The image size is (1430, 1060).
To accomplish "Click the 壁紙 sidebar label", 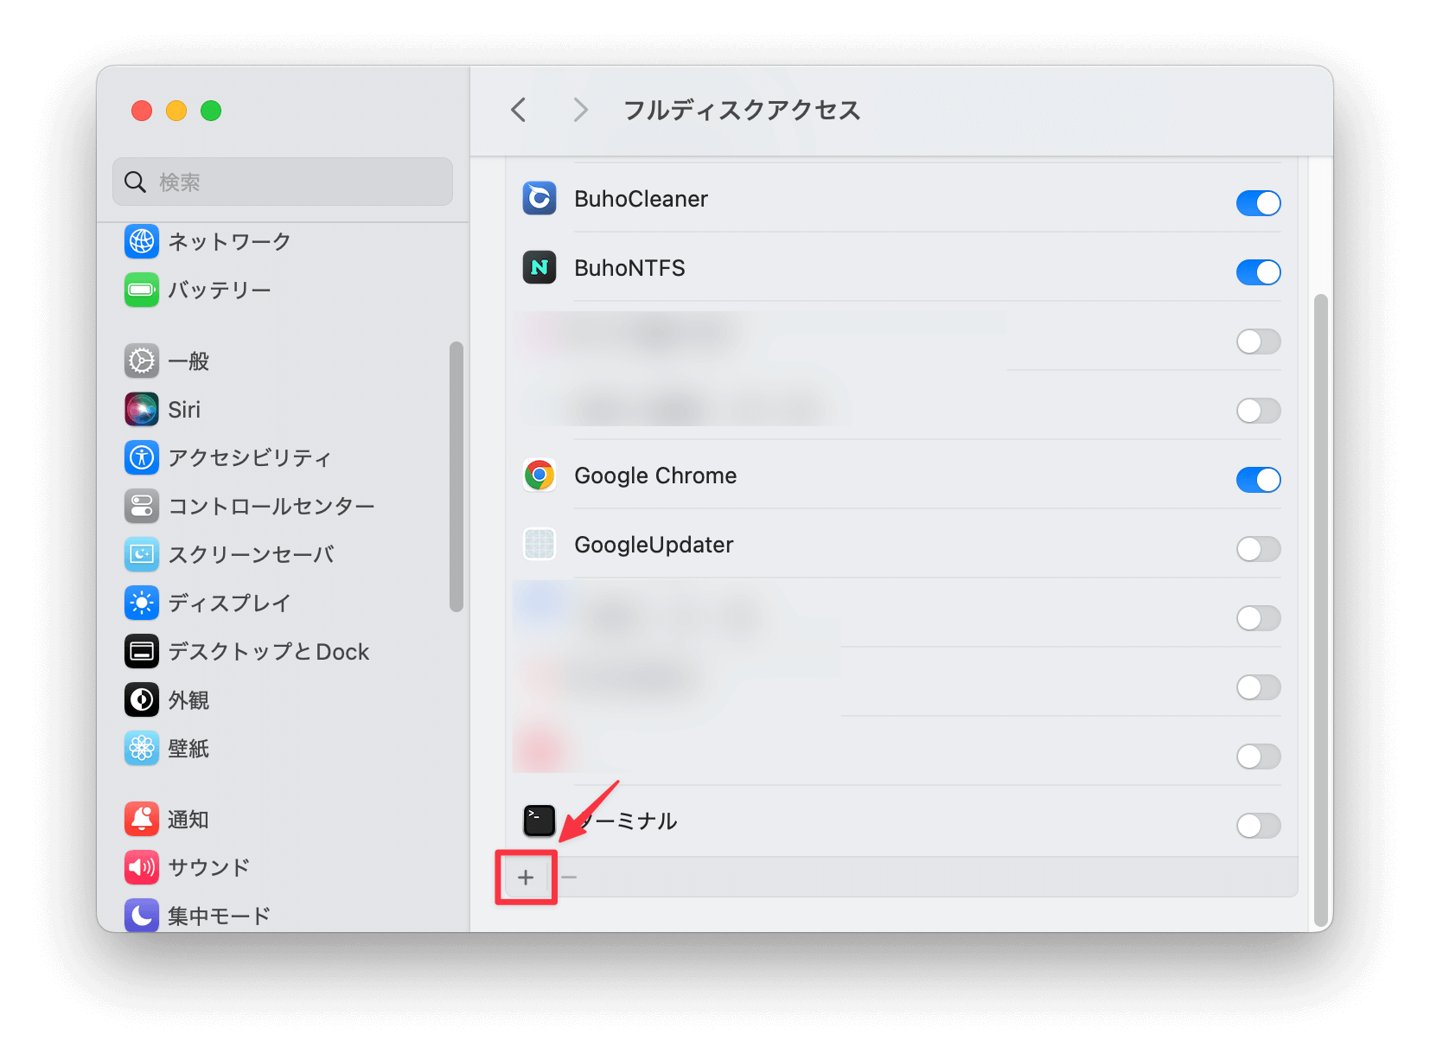I will 188,748.
